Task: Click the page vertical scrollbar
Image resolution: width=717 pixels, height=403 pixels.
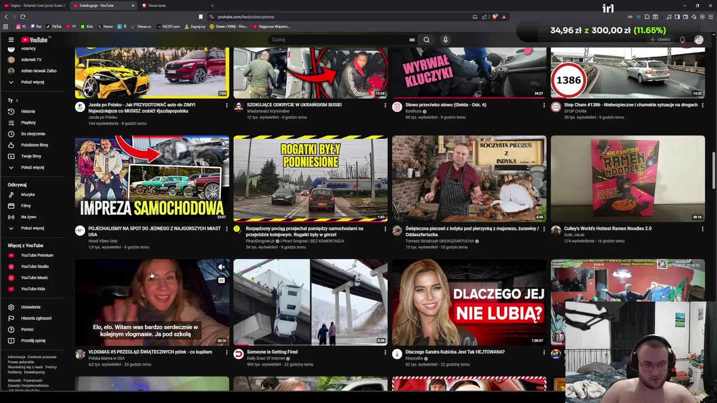Action: (x=713, y=171)
